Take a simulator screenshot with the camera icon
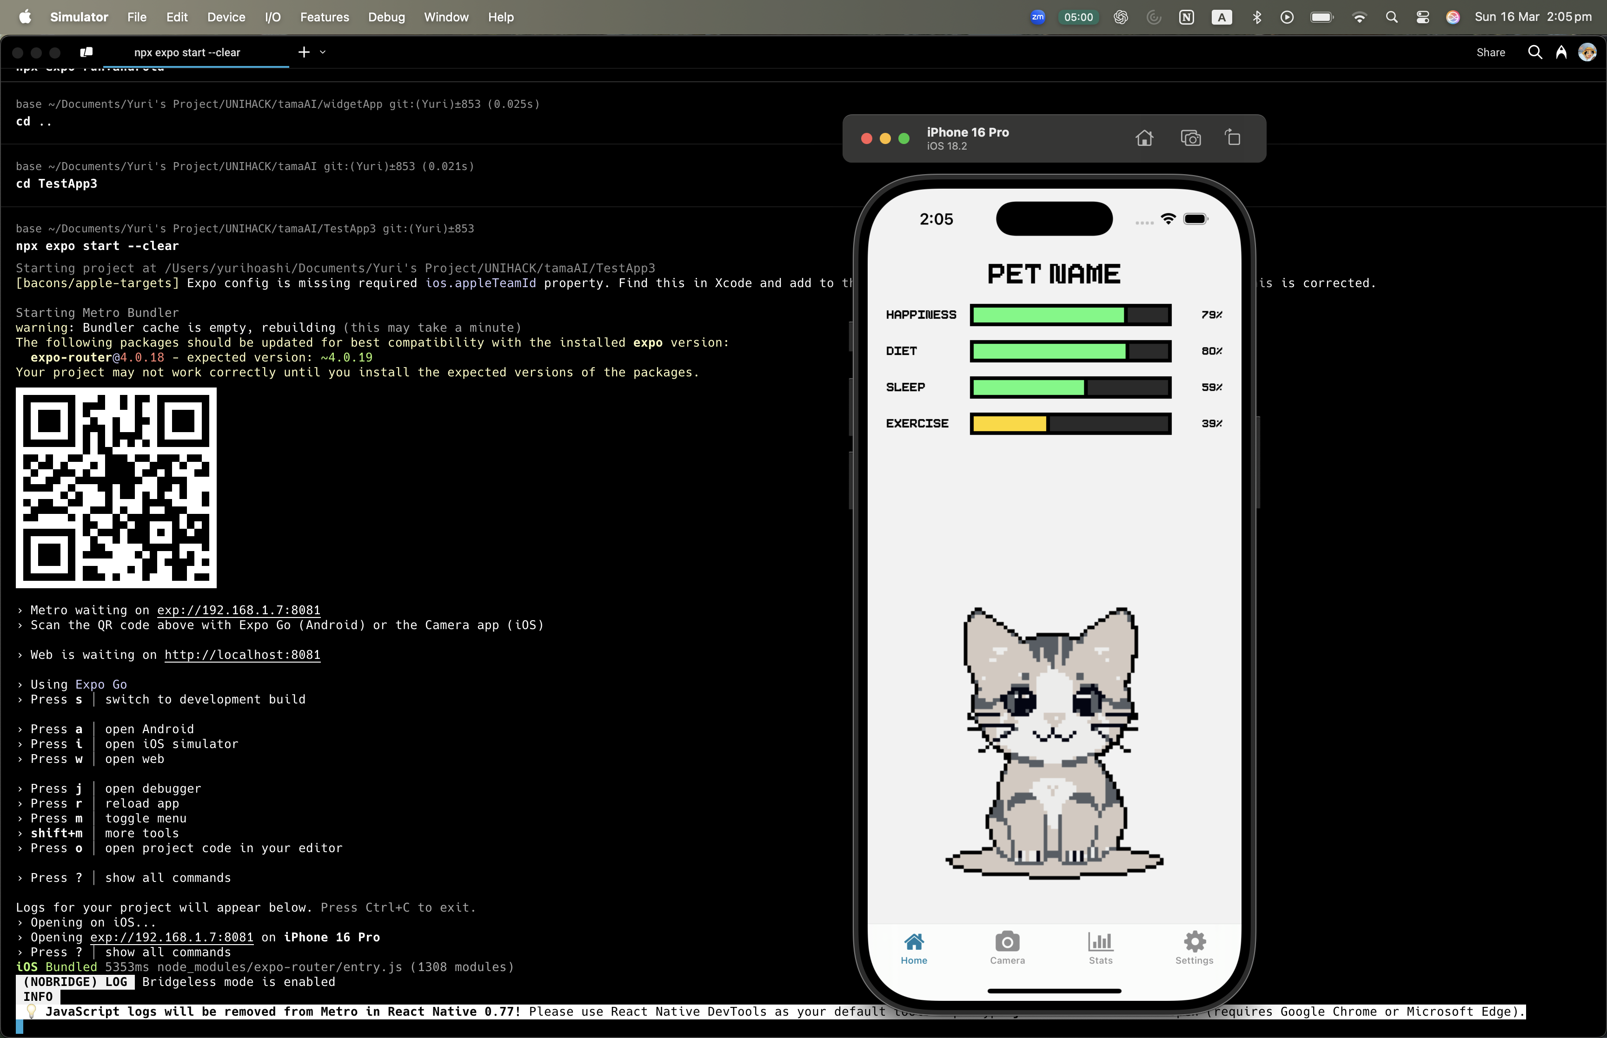1607x1038 pixels. pyautogui.click(x=1190, y=138)
